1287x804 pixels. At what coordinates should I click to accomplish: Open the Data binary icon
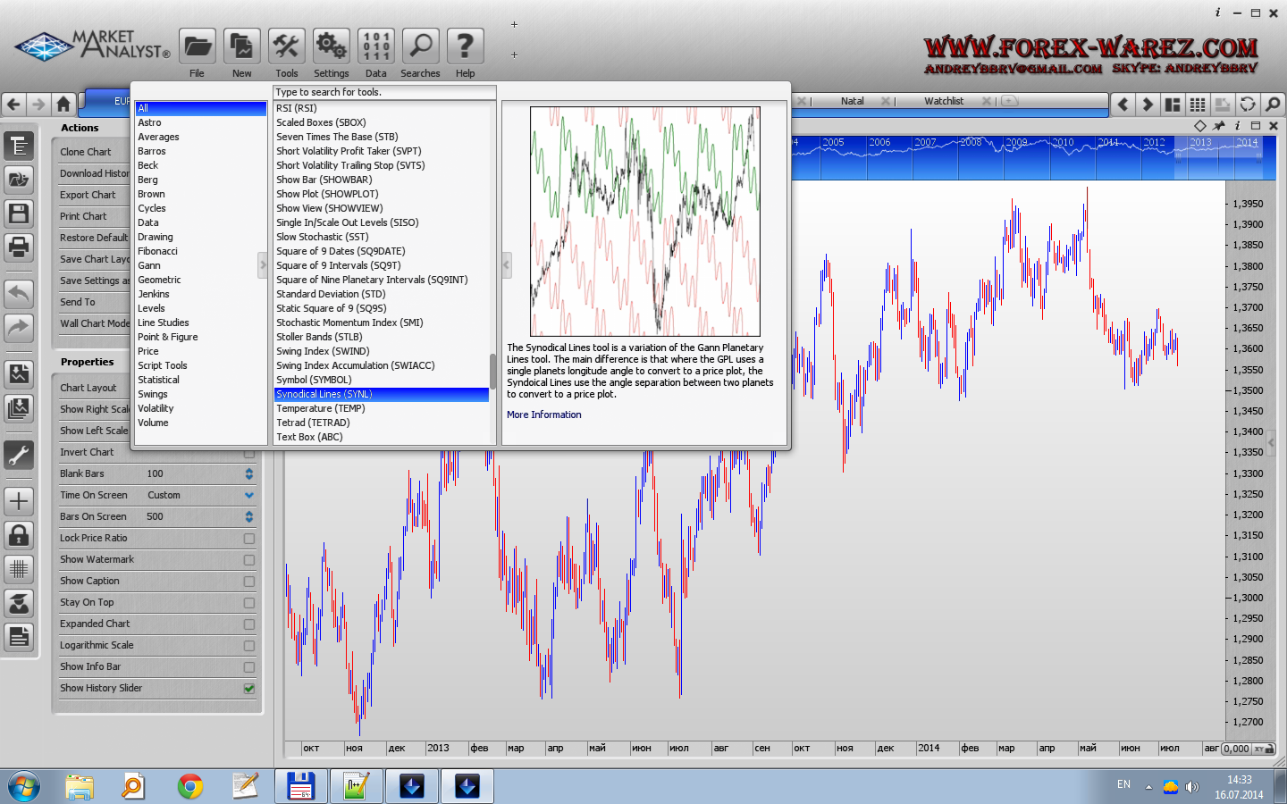[376, 46]
